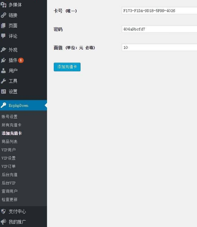Click the ErphpDown key icon
The width and height of the screenshot is (197, 227).
pos(3,105)
